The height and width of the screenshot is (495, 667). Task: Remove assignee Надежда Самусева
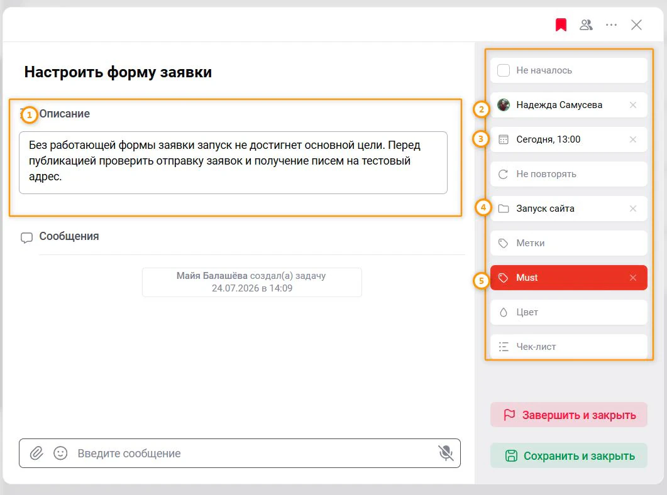click(x=632, y=104)
